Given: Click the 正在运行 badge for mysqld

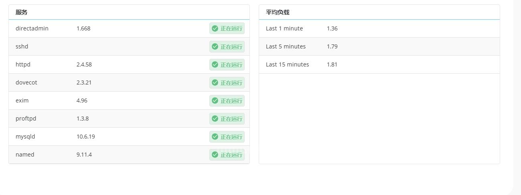Looking at the screenshot, I should click(x=227, y=137).
